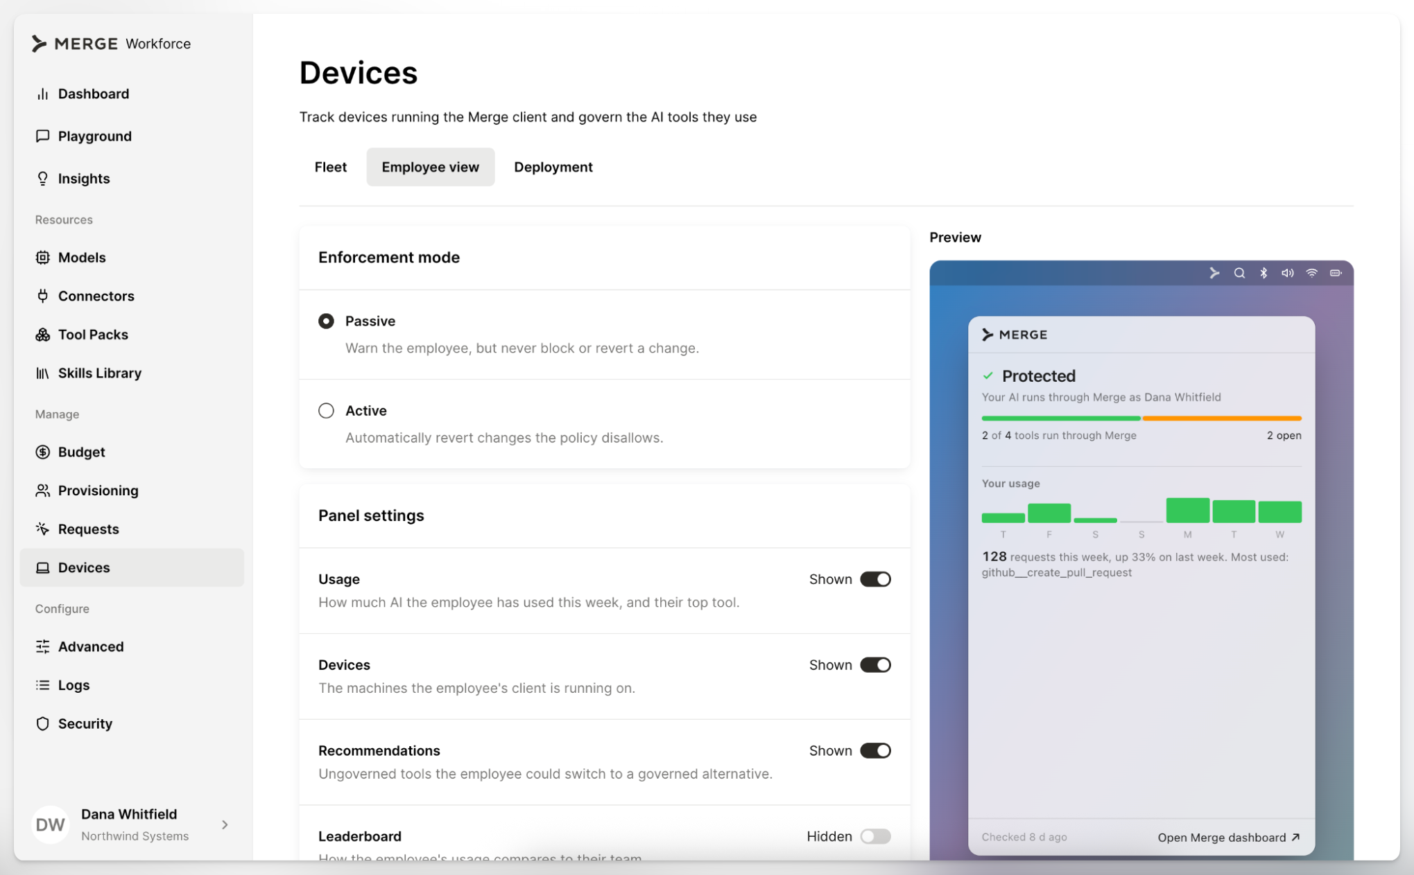The image size is (1414, 875).
Task: Click the Merge logo icon in sidebar header
Action: point(40,44)
